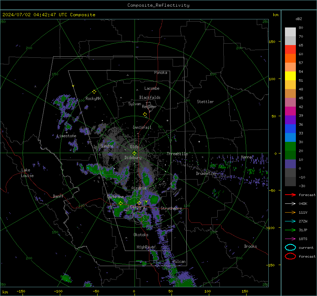Select the light gray 80–70 dBZ swatch
Image resolution: width=317 pixels, height=296 pixels.
click(290, 32)
